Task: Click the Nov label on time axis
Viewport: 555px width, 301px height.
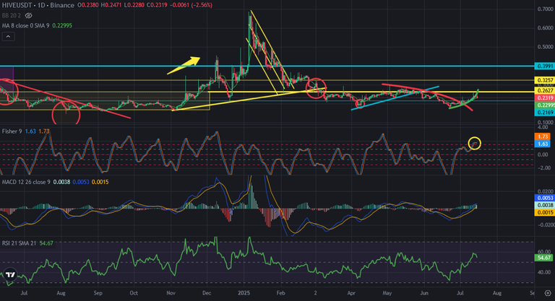Action: coord(171,293)
